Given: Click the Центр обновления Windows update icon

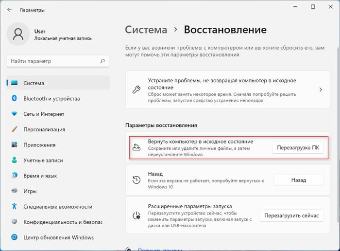Looking at the screenshot, I should (x=14, y=237).
